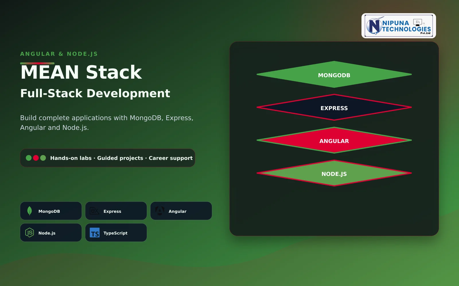The width and height of the screenshot is (459, 286).
Task: Click the MongoDB leaf icon
Action: click(30, 211)
